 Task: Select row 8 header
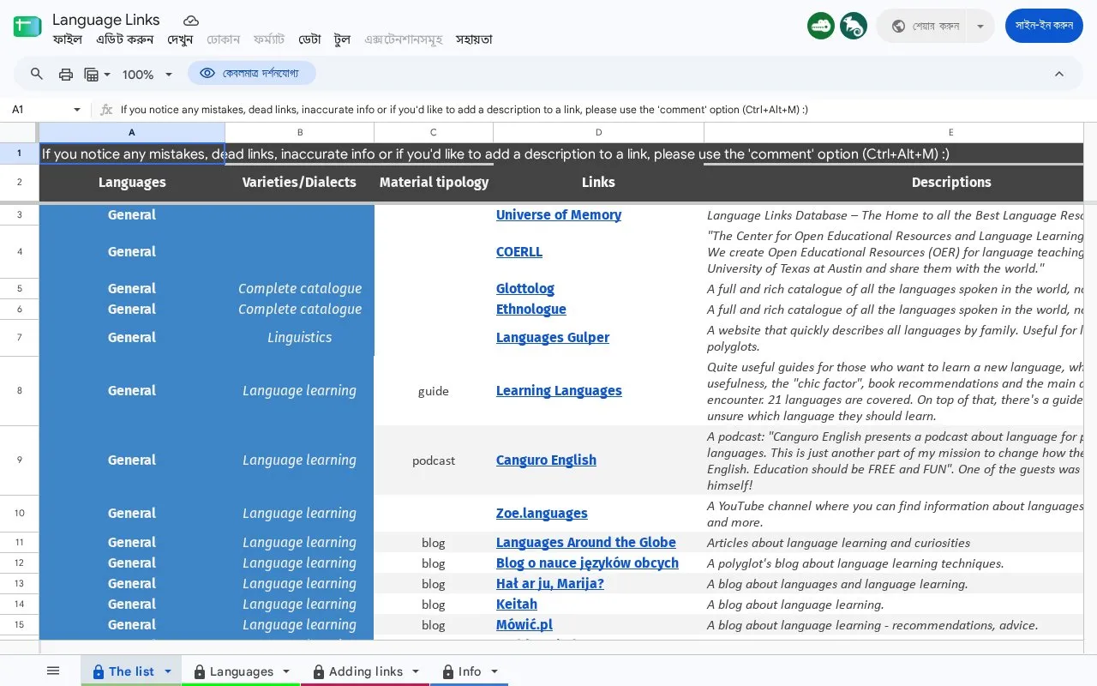tap(20, 391)
